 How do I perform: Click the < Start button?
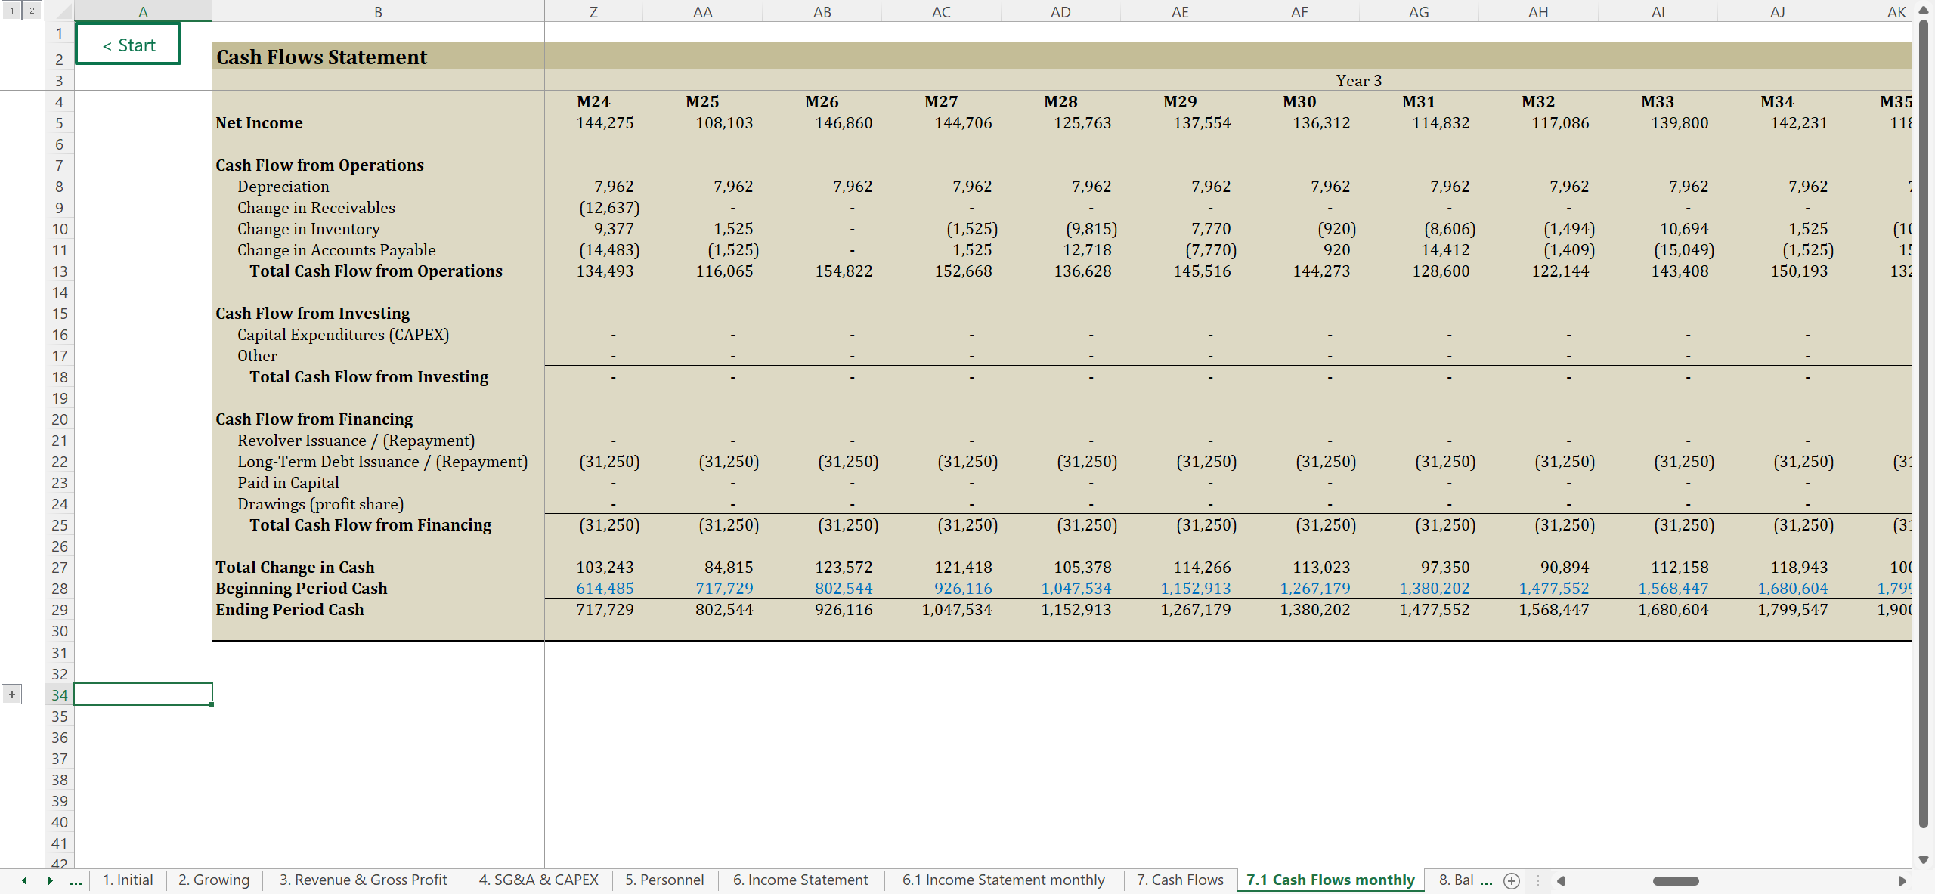click(128, 45)
